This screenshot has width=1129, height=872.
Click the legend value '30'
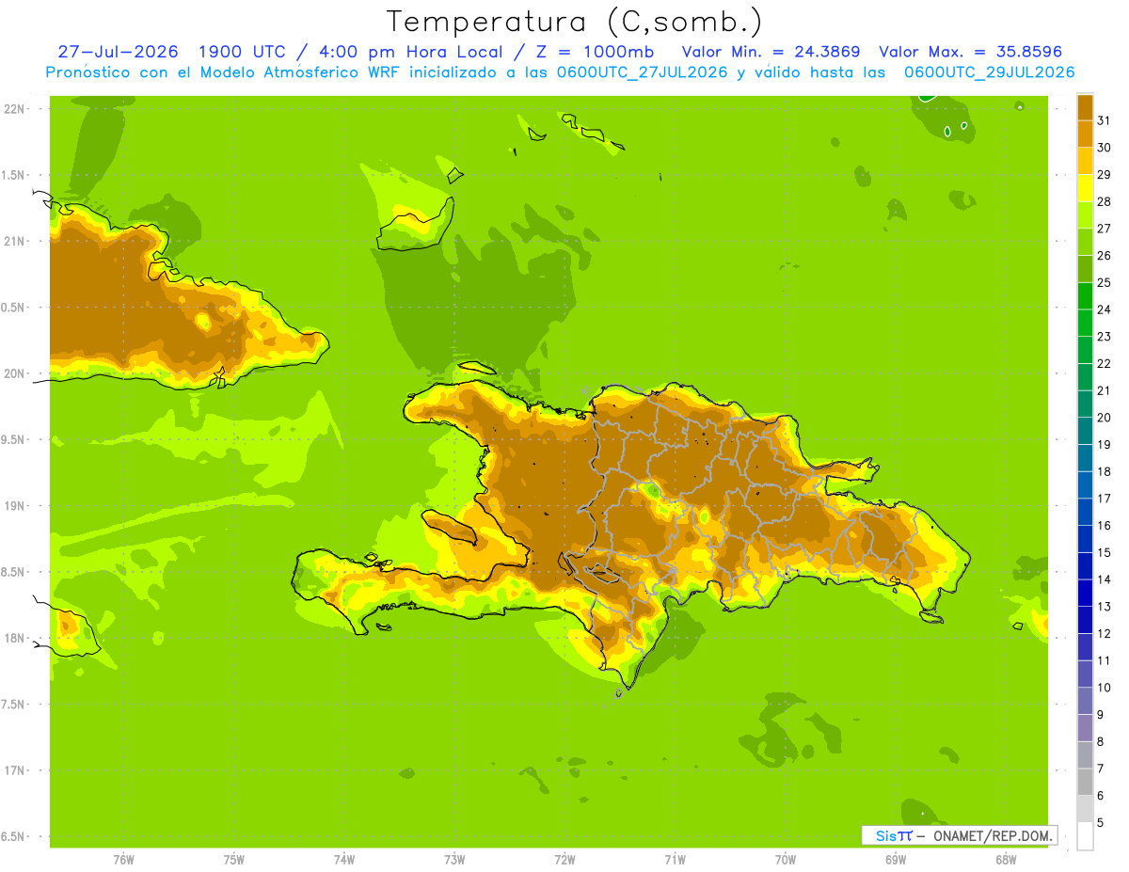point(1104,148)
